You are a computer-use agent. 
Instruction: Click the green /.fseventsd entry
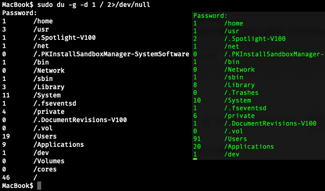(x=245, y=108)
